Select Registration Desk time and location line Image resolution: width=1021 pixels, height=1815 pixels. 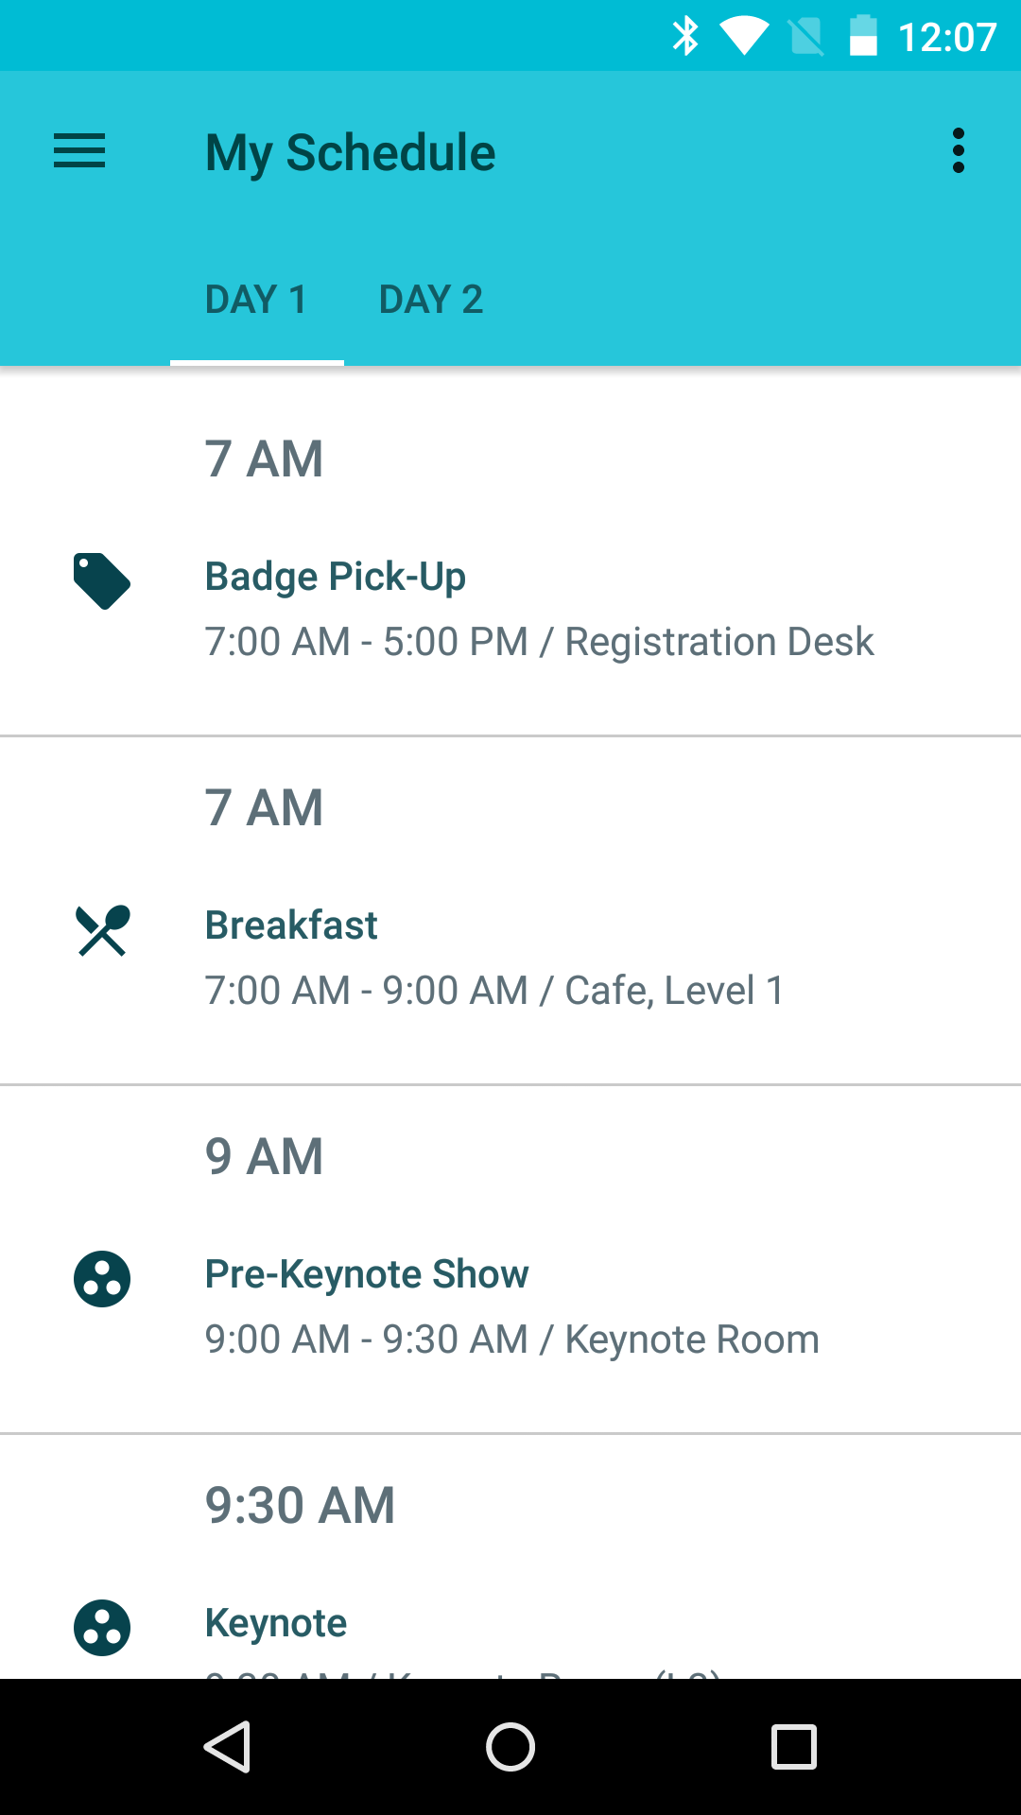(x=539, y=642)
